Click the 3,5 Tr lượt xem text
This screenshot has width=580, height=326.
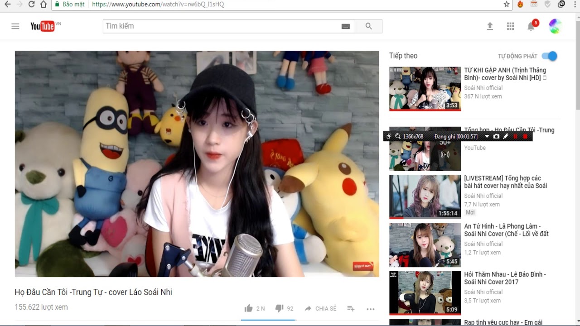[483, 300]
